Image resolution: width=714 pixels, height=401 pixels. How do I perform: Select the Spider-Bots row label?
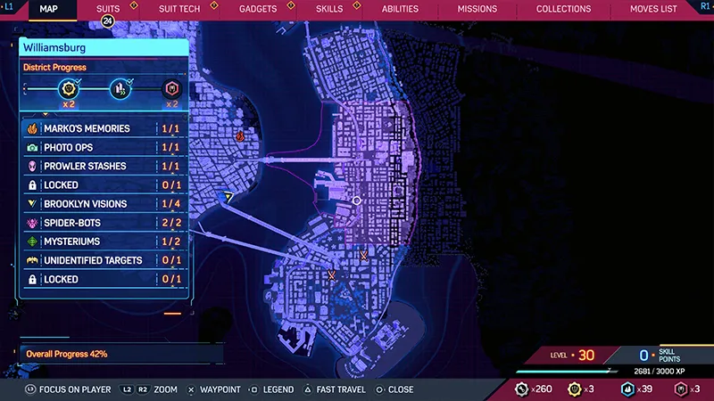click(72, 223)
